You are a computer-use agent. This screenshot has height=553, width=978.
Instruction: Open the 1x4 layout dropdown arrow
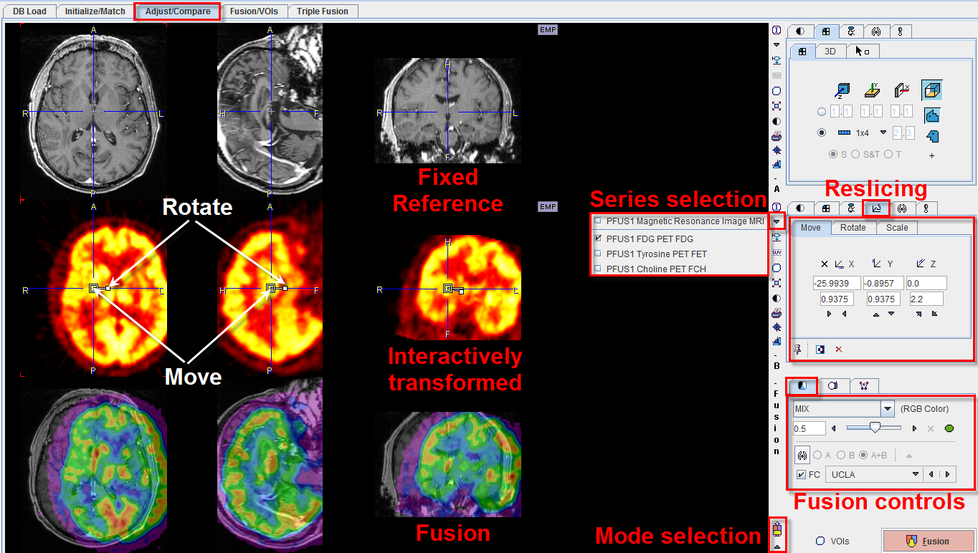[883, 132]
